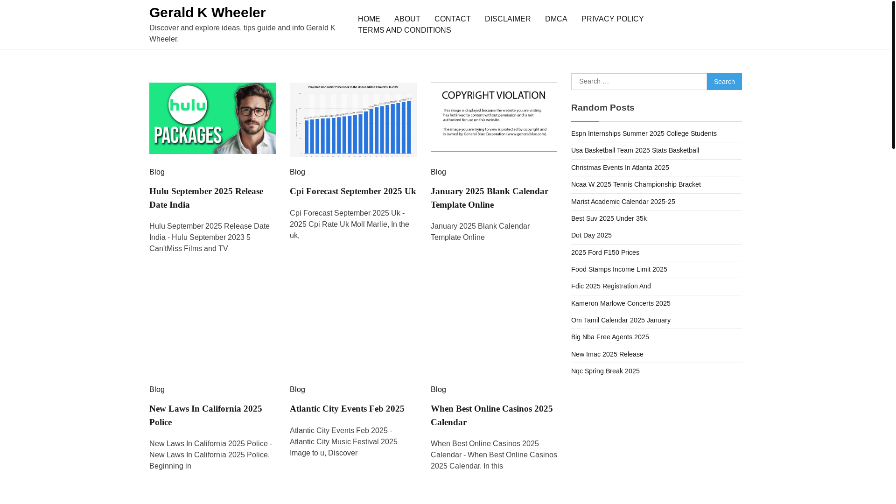Click Blog category above When Best Online Casinos
The width and height of the screenshot is (896, 504).
pyautogui.click(x=438, y=390)
